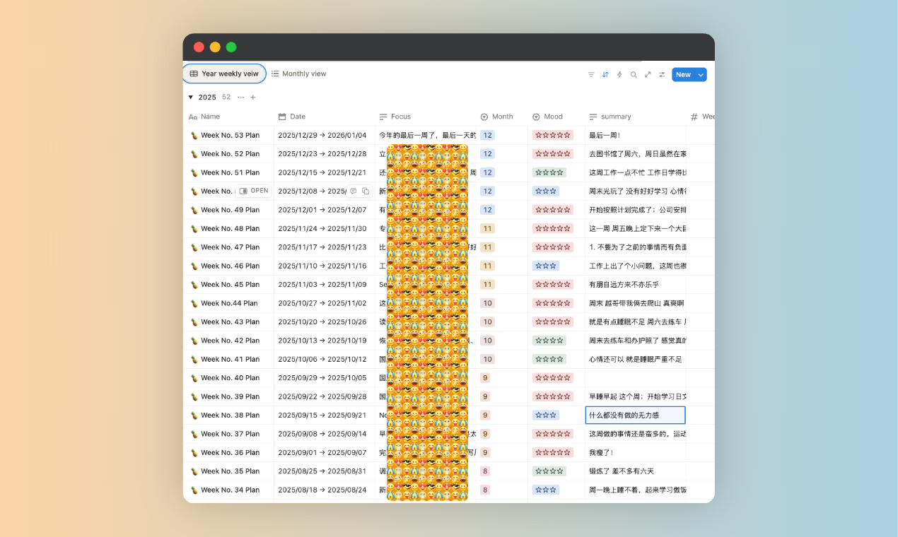Click the OPEN button on the hovered row

click(254, 191)
